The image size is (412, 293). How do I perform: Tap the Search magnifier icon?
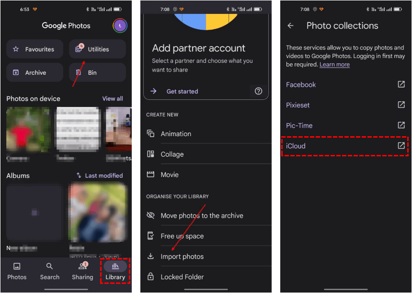point(49,266)
